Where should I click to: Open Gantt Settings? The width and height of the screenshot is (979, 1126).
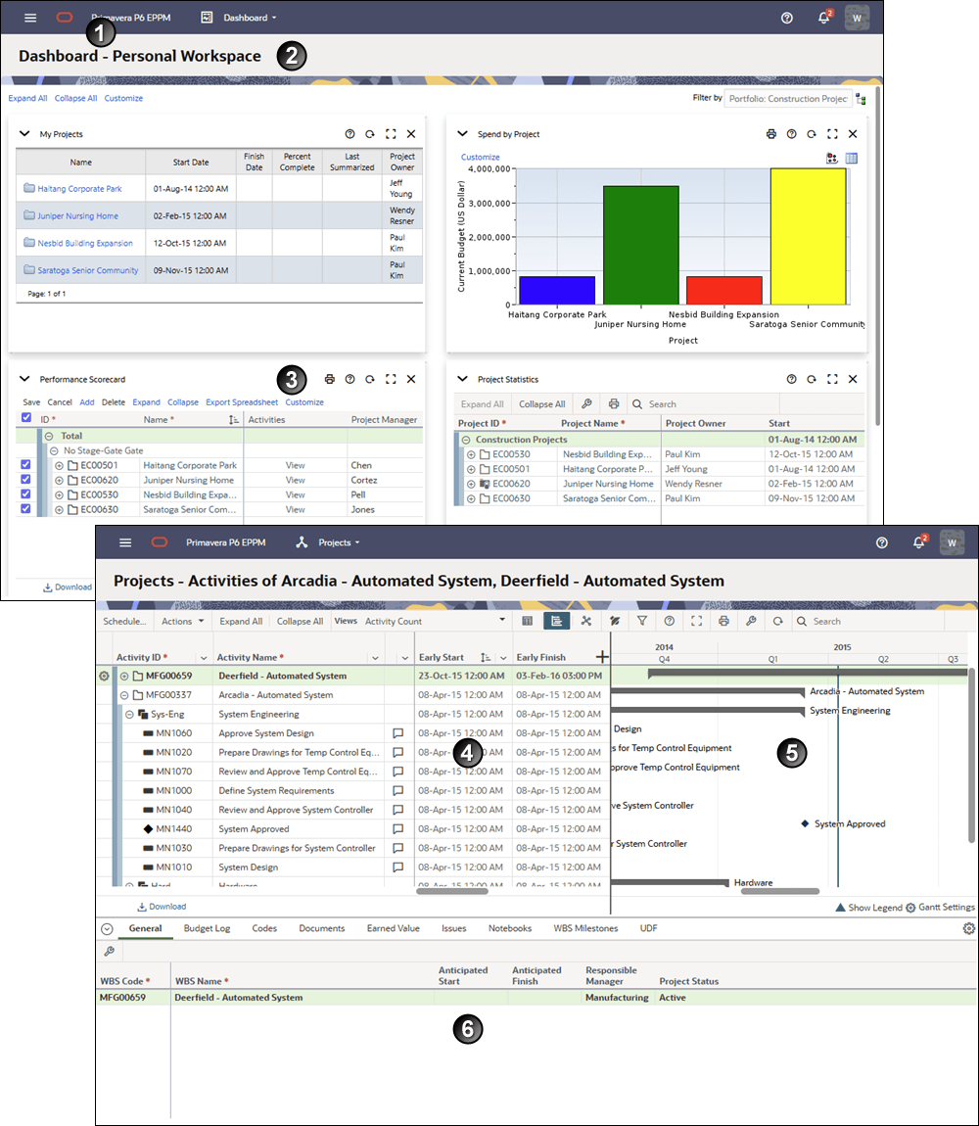pyautogui.click(x=940, y=907)
